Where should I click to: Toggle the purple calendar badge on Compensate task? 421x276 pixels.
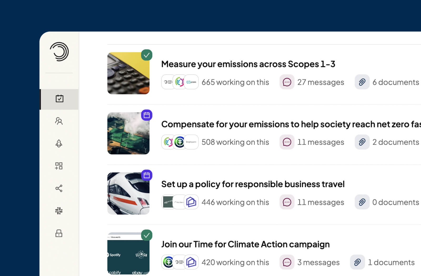tap(147, 115)
